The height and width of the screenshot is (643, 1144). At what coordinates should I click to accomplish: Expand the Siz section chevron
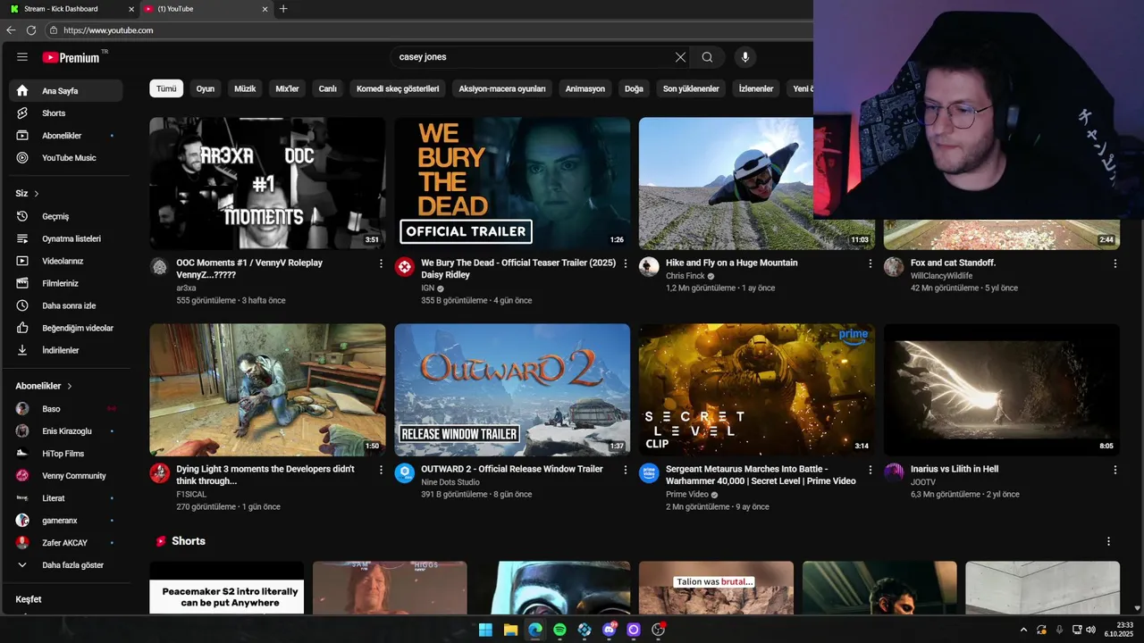37,194
